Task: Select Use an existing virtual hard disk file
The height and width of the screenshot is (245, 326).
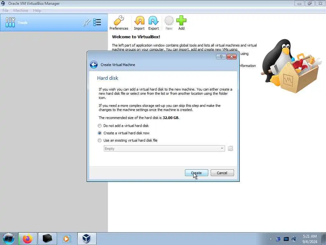Action: click(x=128, y=140)
